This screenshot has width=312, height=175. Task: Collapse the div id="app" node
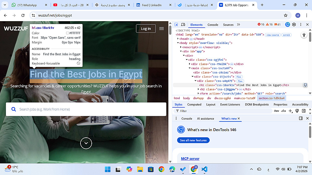coord(181,51)
